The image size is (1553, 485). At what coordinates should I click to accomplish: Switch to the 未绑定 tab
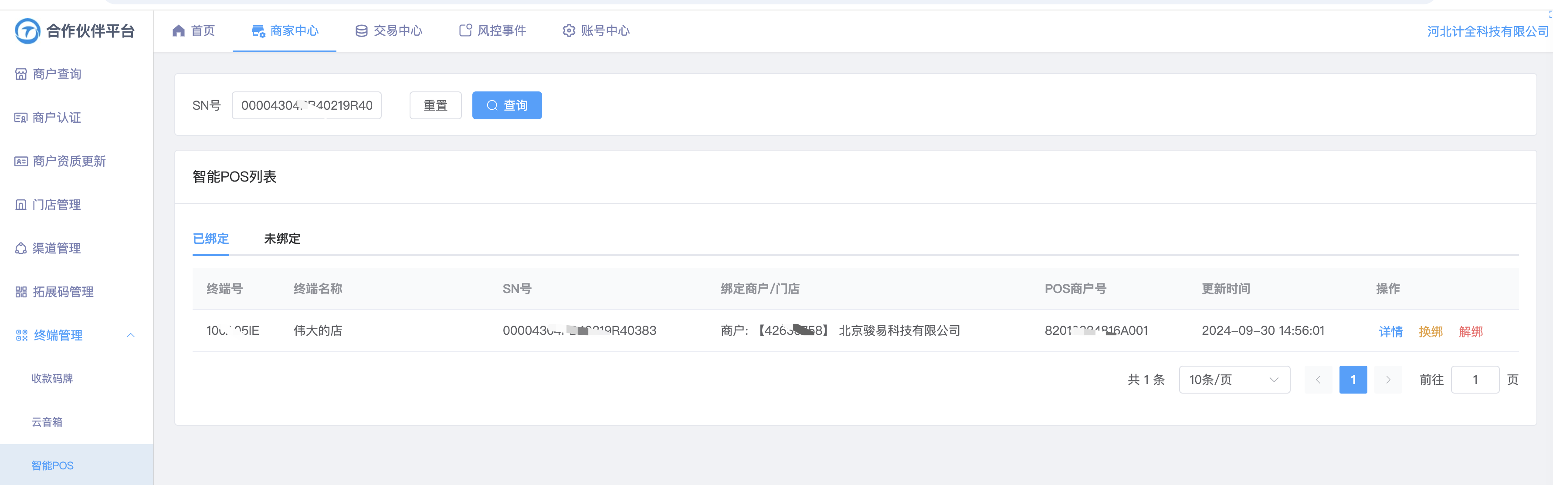[281, 239]
